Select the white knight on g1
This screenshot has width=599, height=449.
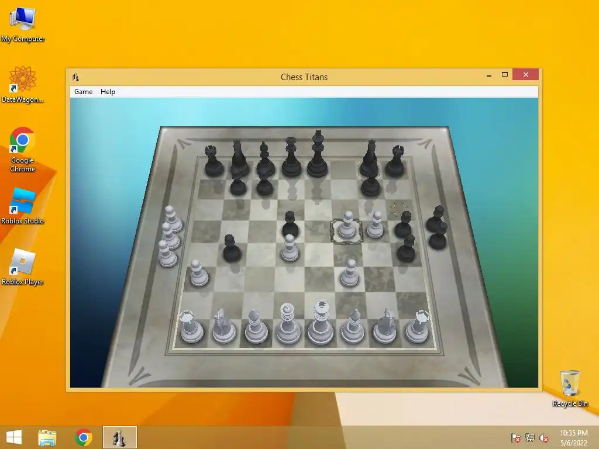coord(385,326)
